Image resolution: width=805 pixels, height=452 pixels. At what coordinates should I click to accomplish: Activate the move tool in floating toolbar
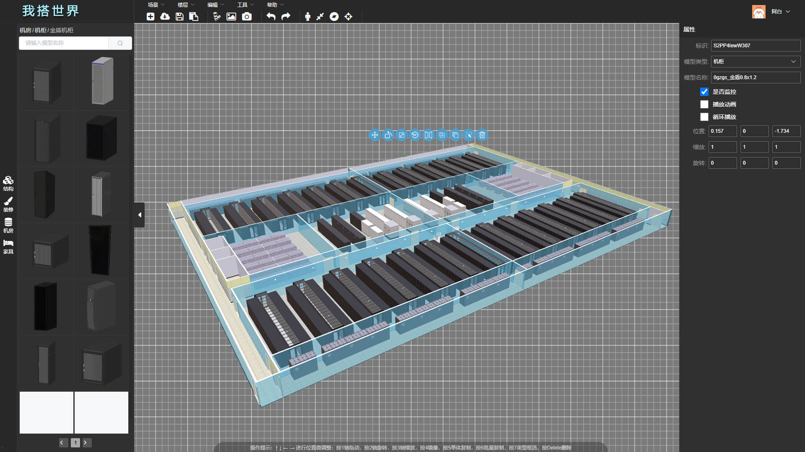point(374,135)
